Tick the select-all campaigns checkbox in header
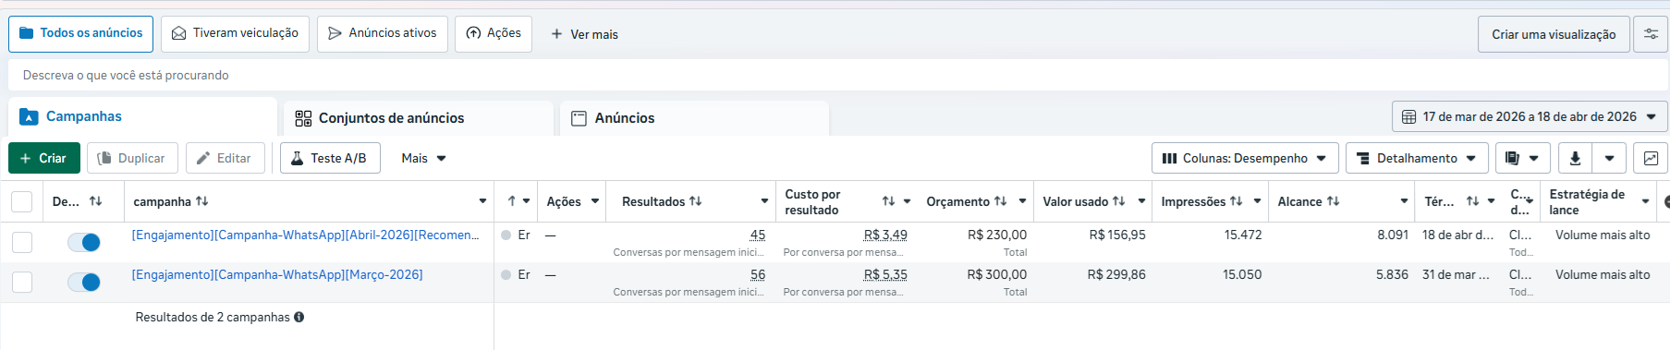The width and height of the screenshot is (1670, 350). (x=22, y=201)
